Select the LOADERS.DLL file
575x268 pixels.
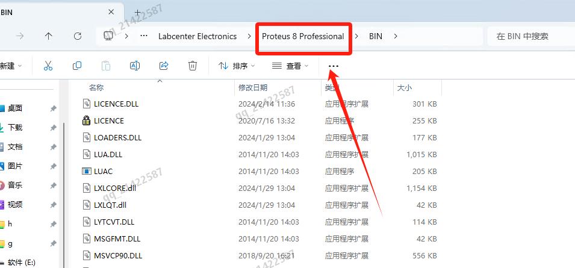pos(117,137)
